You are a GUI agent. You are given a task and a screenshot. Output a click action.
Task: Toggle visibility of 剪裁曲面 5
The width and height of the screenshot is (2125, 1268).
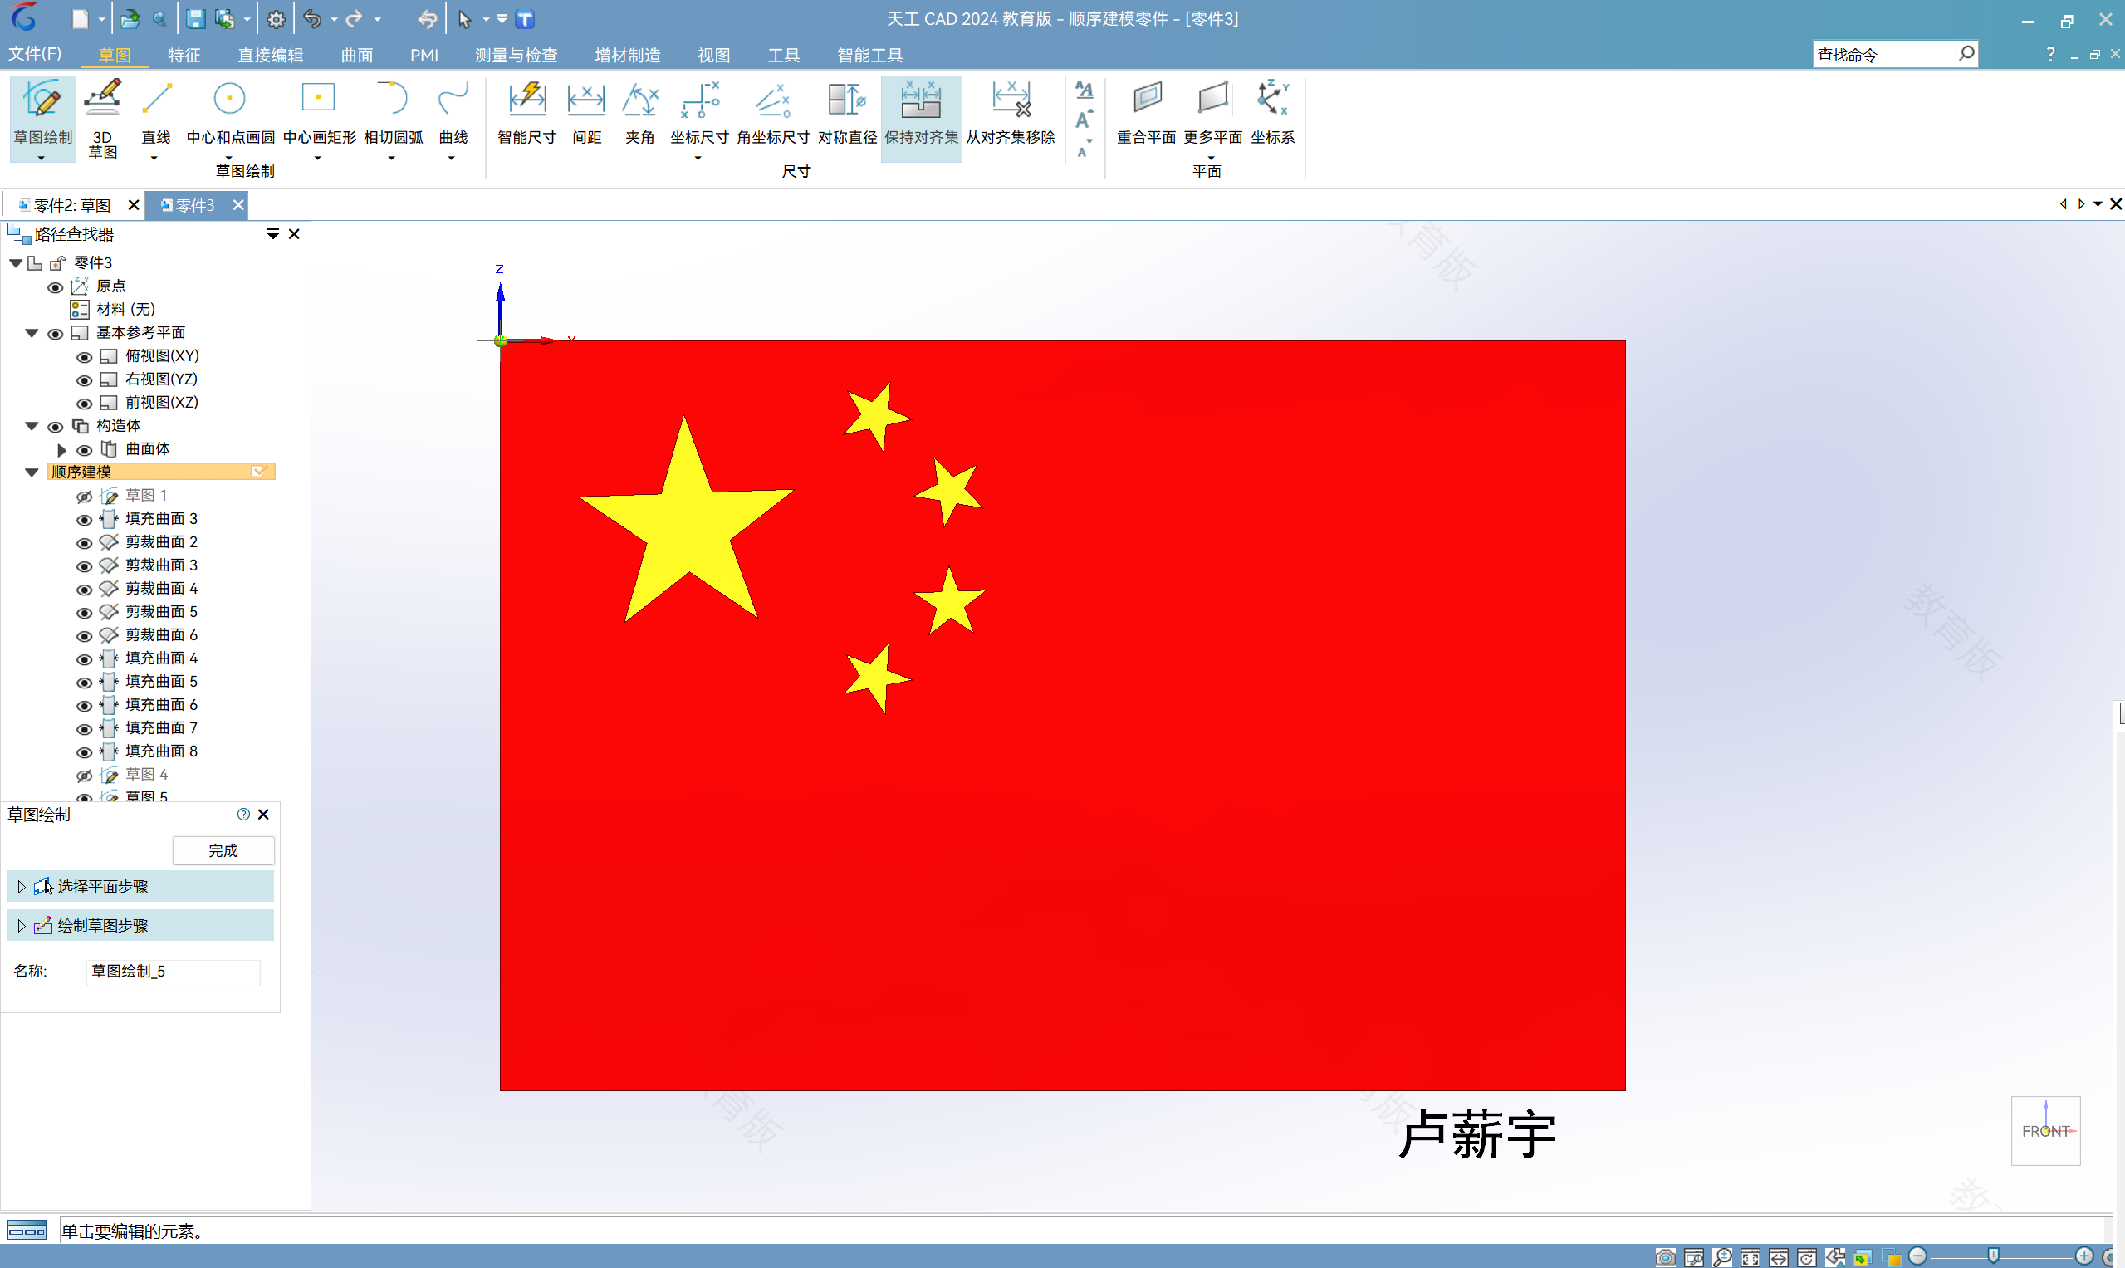pyautogui.click(x=84, y=613)
